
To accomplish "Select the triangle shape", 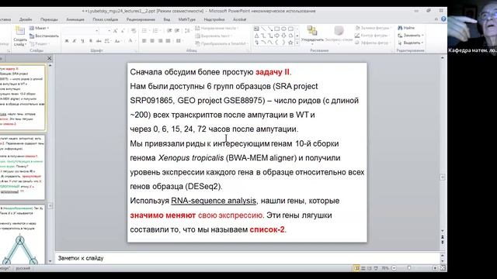I will pyautogui.click(x=256, y=36).
